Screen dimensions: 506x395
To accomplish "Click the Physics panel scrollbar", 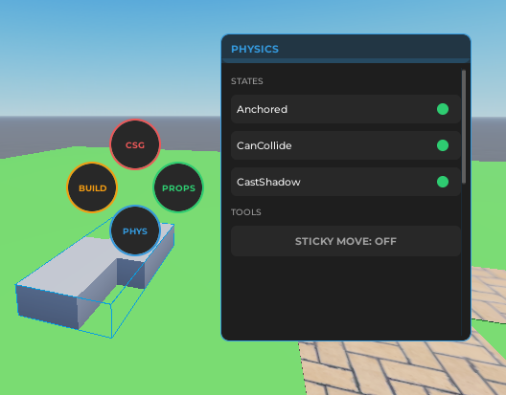I will click(464, 126).
